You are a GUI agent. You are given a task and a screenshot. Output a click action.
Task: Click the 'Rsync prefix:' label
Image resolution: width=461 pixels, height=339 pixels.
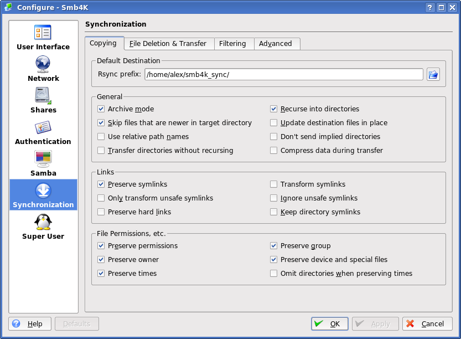pyautogui.click(x=120, y=74)
